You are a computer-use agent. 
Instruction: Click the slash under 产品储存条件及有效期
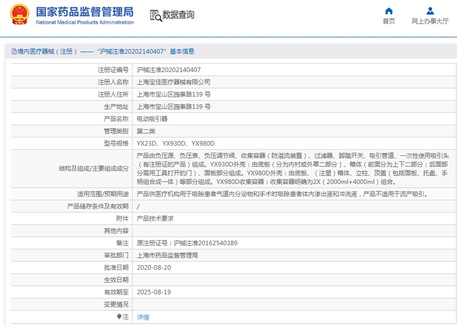coord(138,206)
